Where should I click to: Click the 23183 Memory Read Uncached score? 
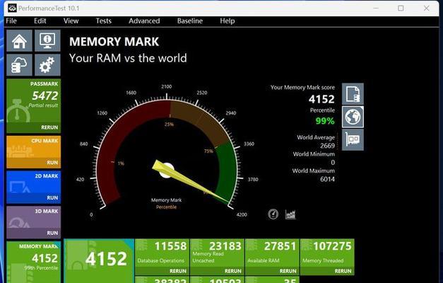point(225,246)
